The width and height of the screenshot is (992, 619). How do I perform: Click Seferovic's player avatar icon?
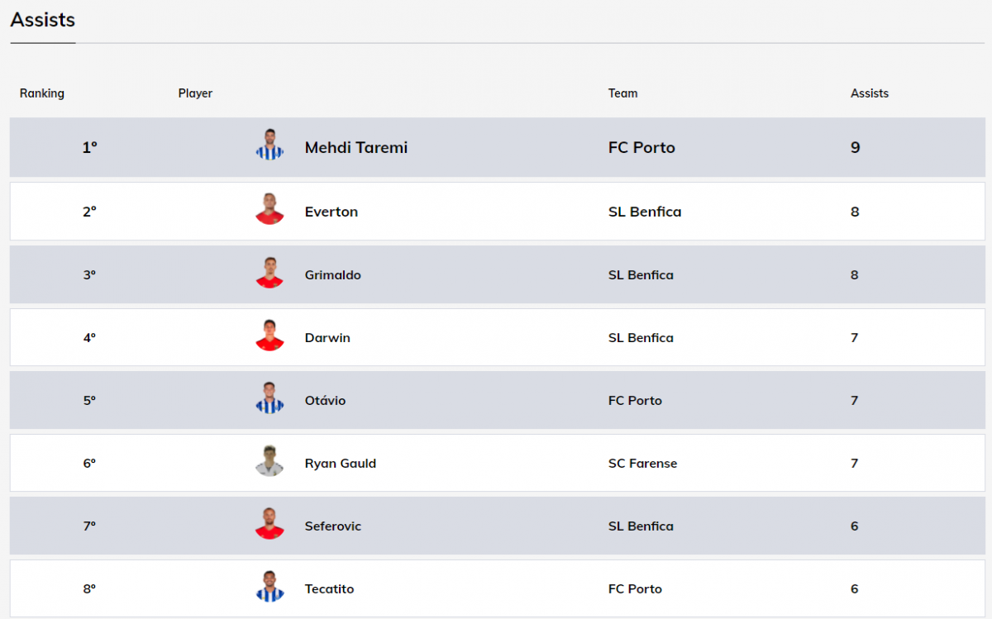(269, 524)
